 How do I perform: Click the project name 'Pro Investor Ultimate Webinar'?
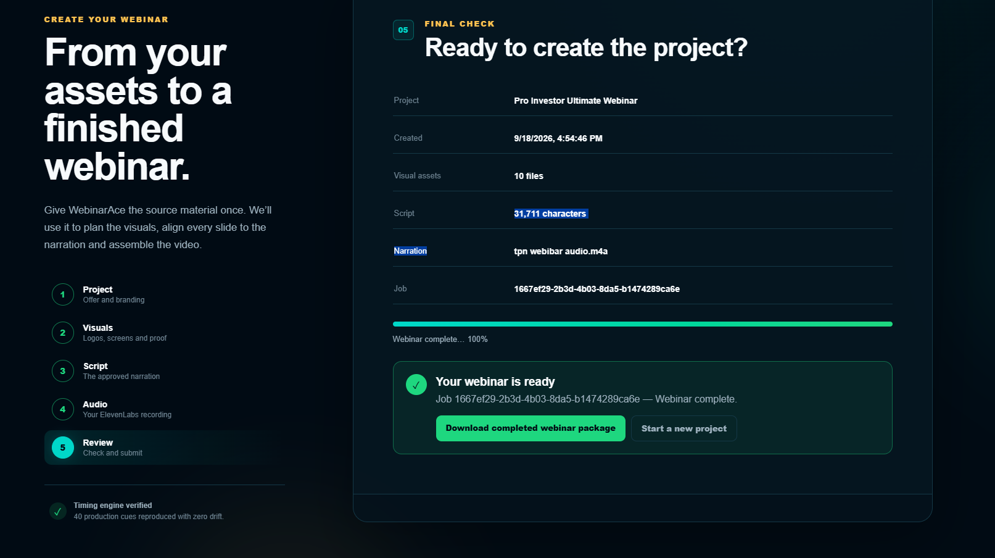[x=576, y=101]
